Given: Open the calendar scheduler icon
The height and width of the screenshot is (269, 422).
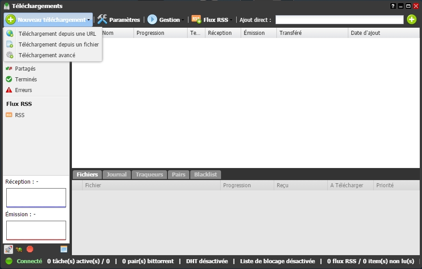Looking at the screenshot, I should [x=64, y=249].
